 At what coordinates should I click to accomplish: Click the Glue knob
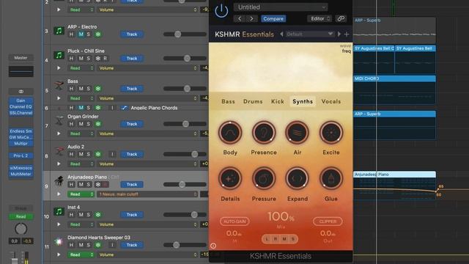330,178
